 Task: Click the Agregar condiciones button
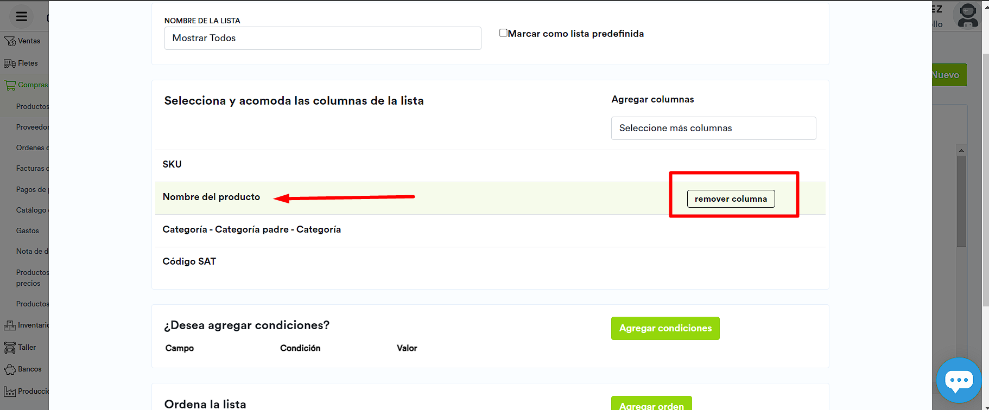[x=665, y=329]
